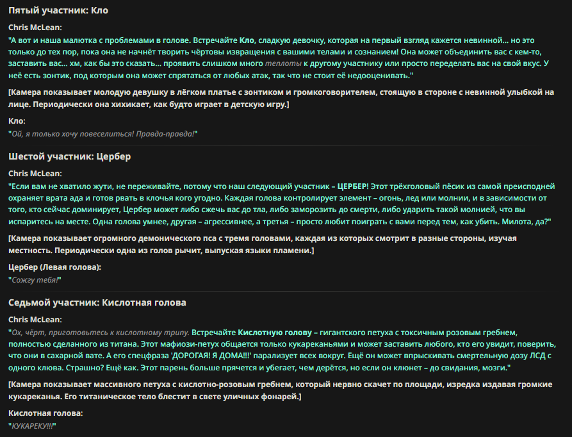Click the heading "Шестой участник: Цербер"
572x437 pixels.
(x=70, y=156)
